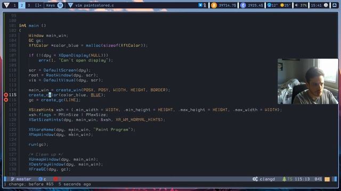Click the XStoreName "Paint Program" line
Viewport: 341px width, 191px height.
(x=82, y=129)
